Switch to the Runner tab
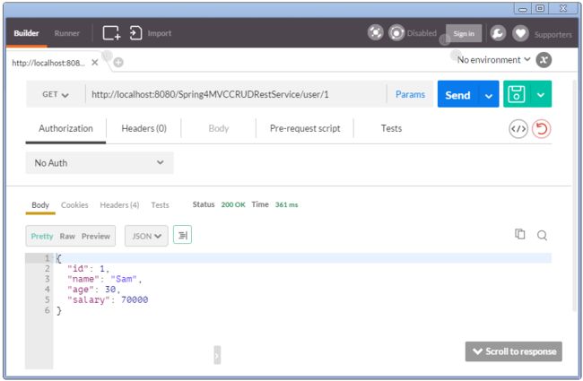Image resolution: width=583 pixels, height=381 pixels. 67,33
